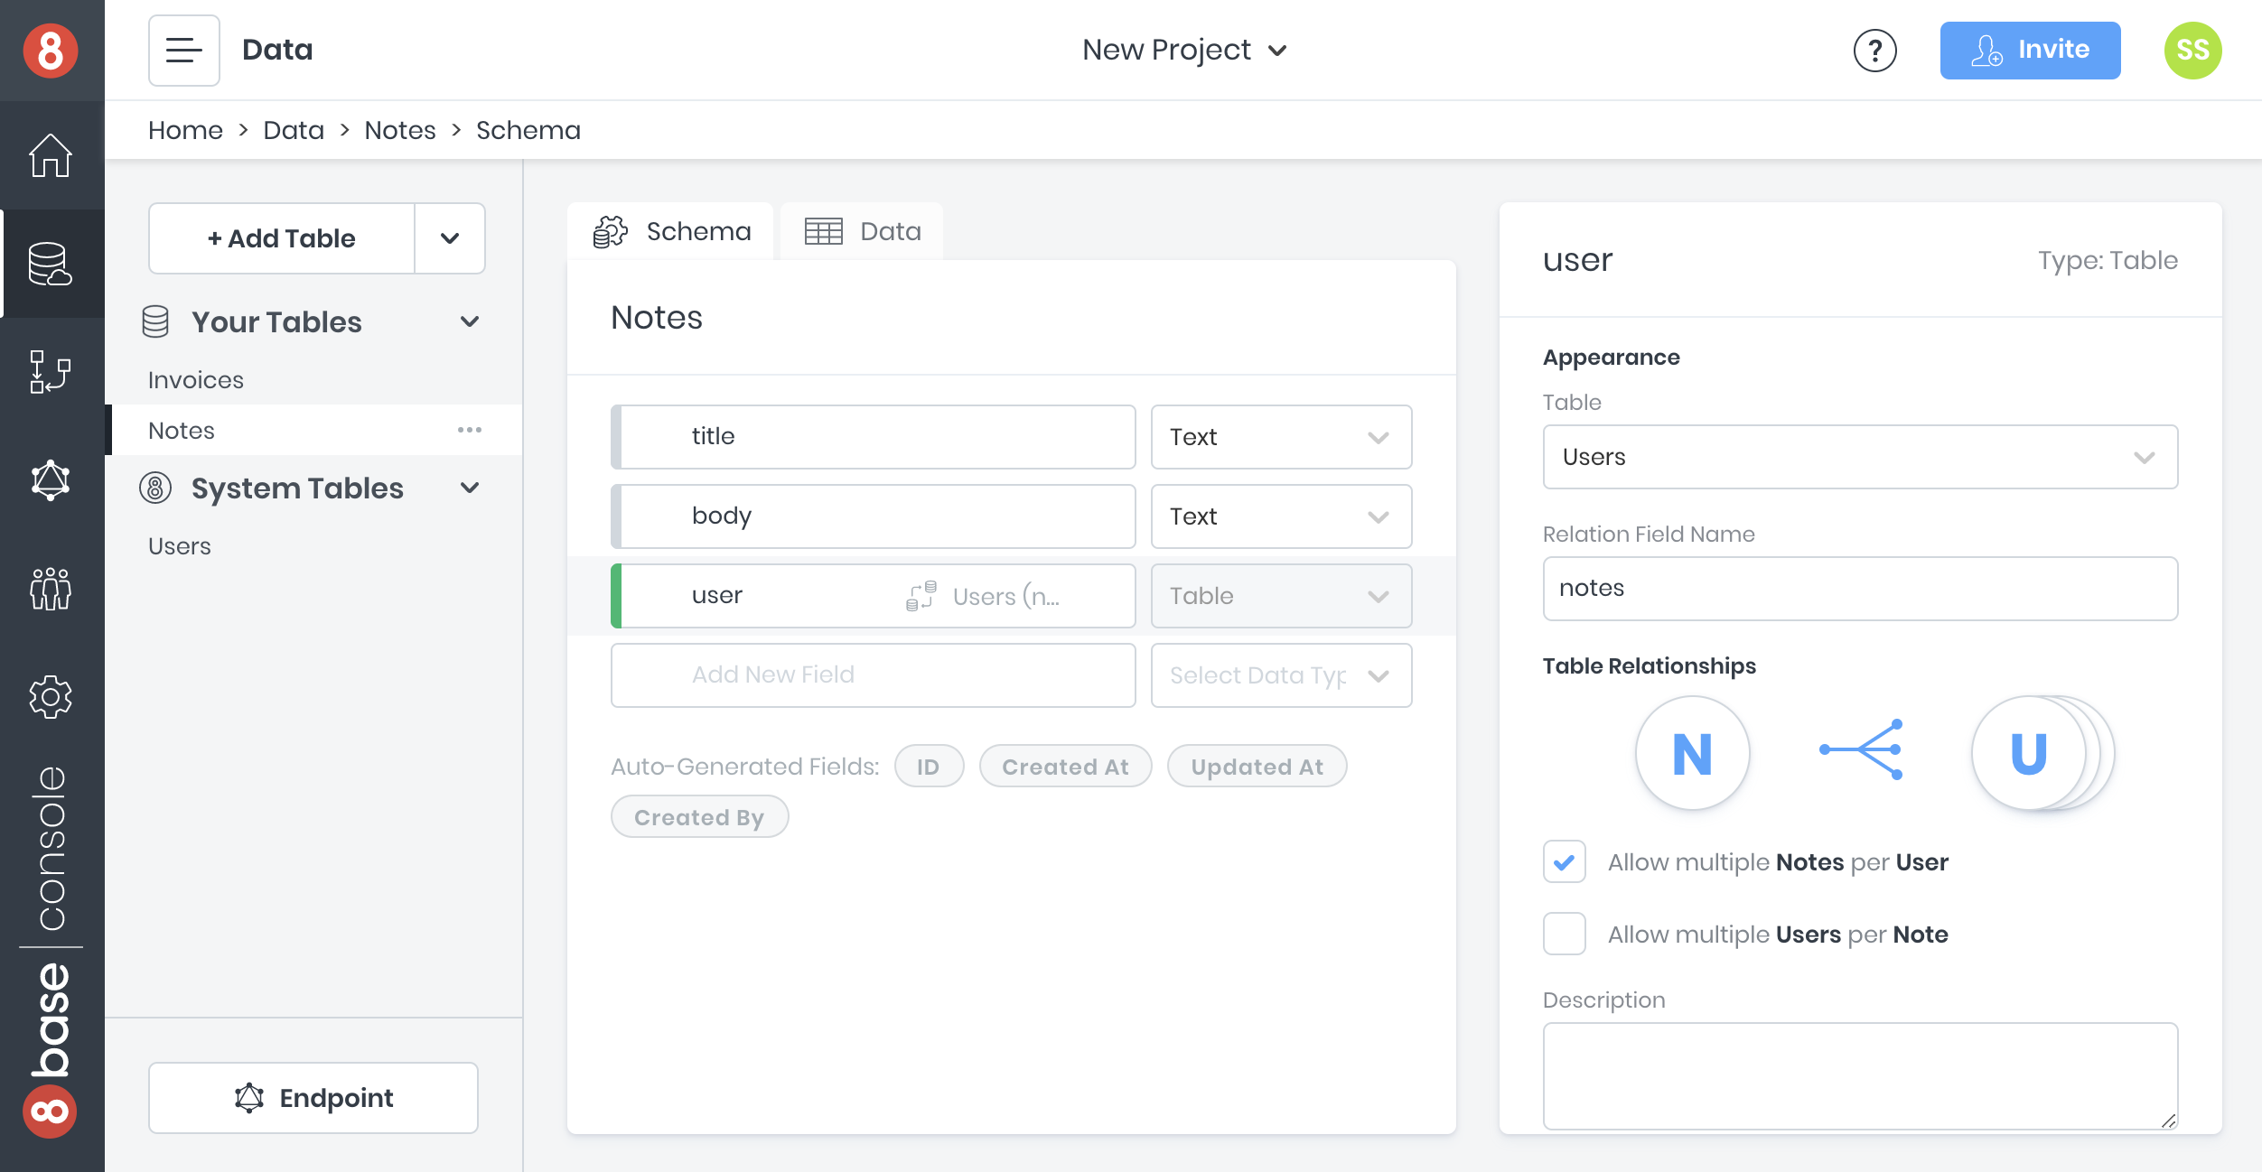The image size is (2262, 1172).
Task: Open the Settings gear sidebar icon
Action: click(x=51, y=697)
